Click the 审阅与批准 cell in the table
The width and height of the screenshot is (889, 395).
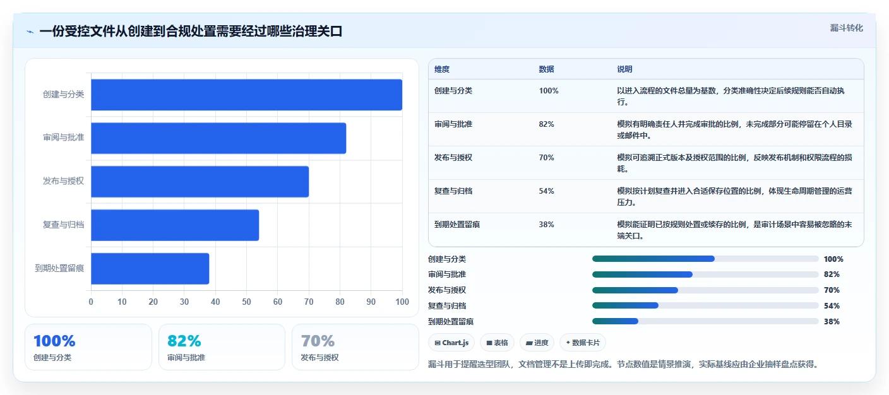pos(453,124)
